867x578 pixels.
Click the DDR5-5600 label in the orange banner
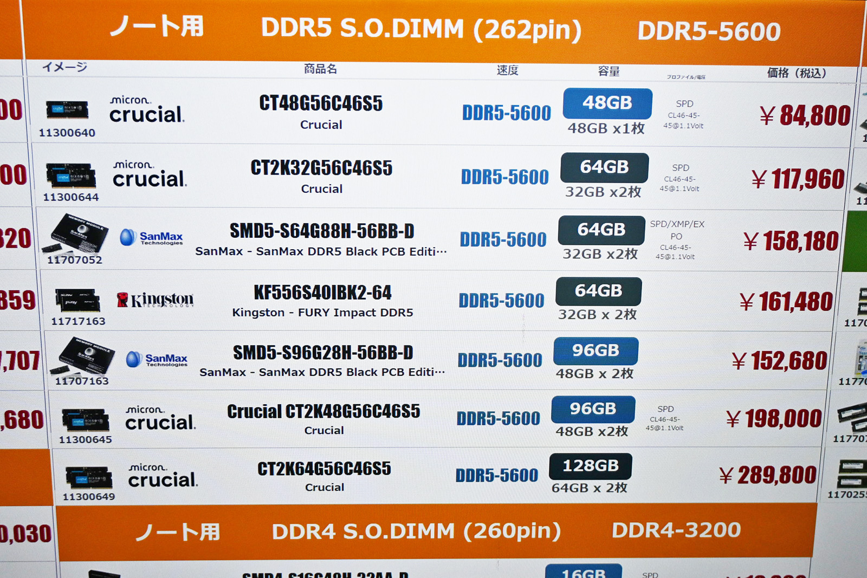pyautogui.click(x=709, y=31)
